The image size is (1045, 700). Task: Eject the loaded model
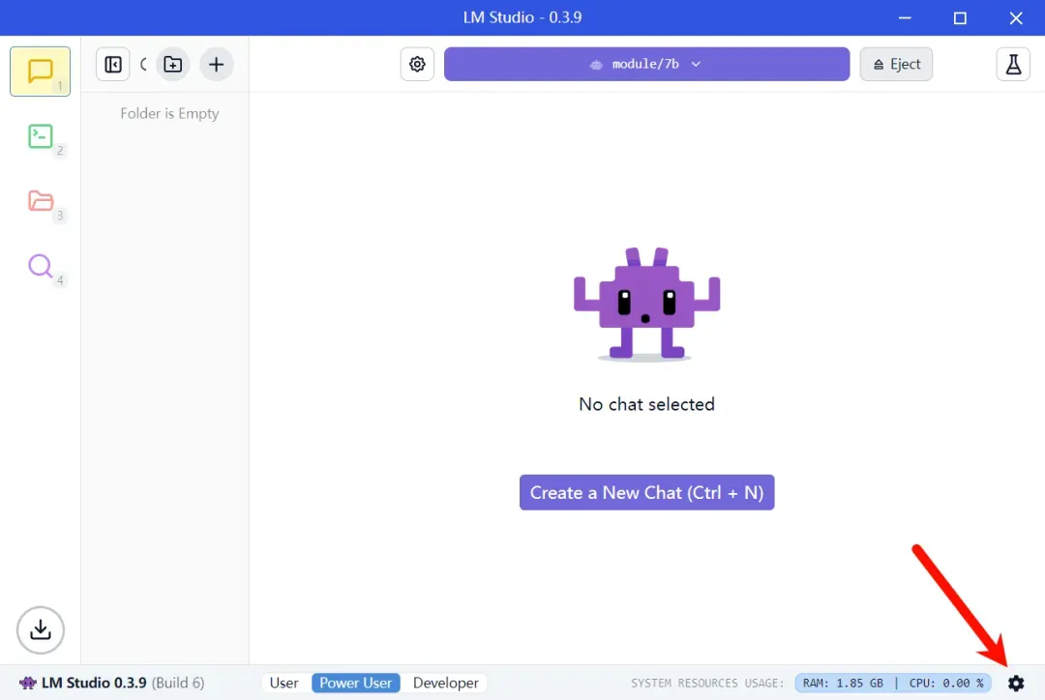(x=896, y=64)
